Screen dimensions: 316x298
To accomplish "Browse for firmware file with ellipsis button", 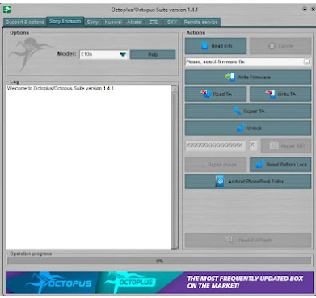I will point(307,62).
